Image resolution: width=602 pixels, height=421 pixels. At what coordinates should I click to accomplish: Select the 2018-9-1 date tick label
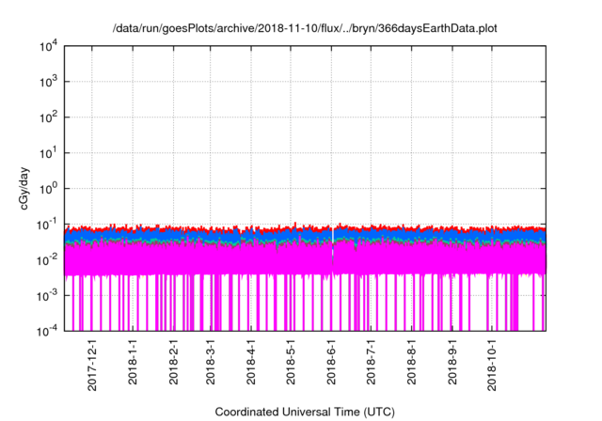tap(451, 367)
